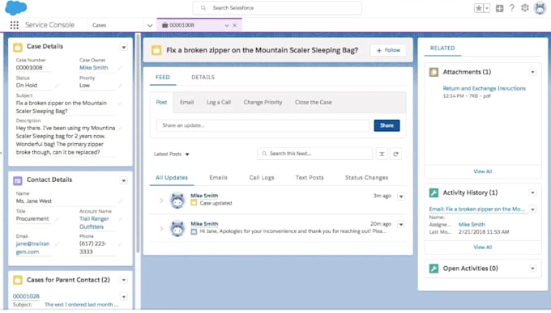Select the Close the Case action
Screen dimensions: 551x313
coord(314,102)
